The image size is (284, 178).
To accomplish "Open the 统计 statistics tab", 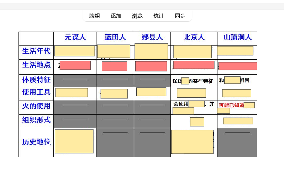I will (x=159, y=16).
